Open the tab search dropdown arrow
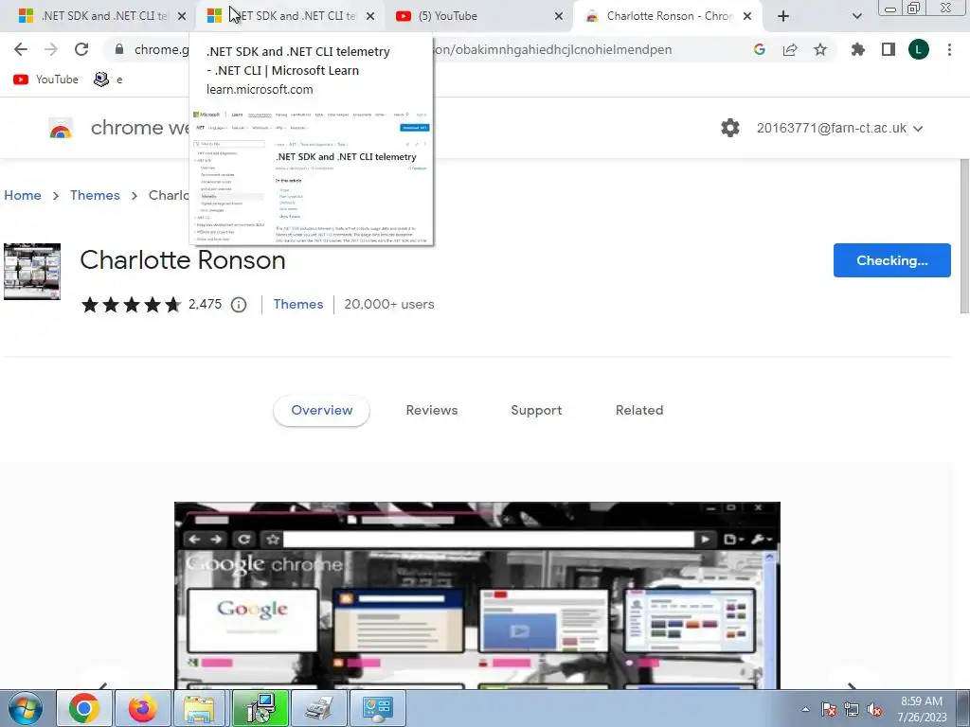This screenshot has width=970, height=727. click(x=856, y=16)
